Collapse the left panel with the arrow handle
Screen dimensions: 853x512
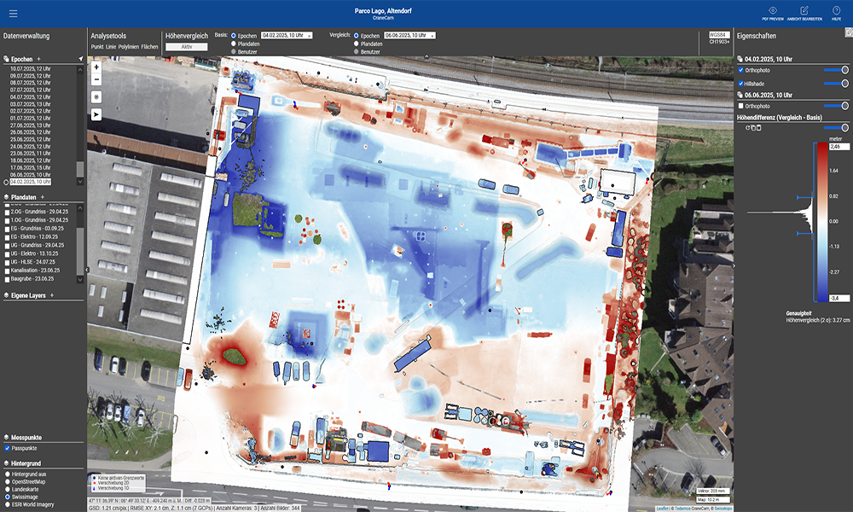[85, 269]
